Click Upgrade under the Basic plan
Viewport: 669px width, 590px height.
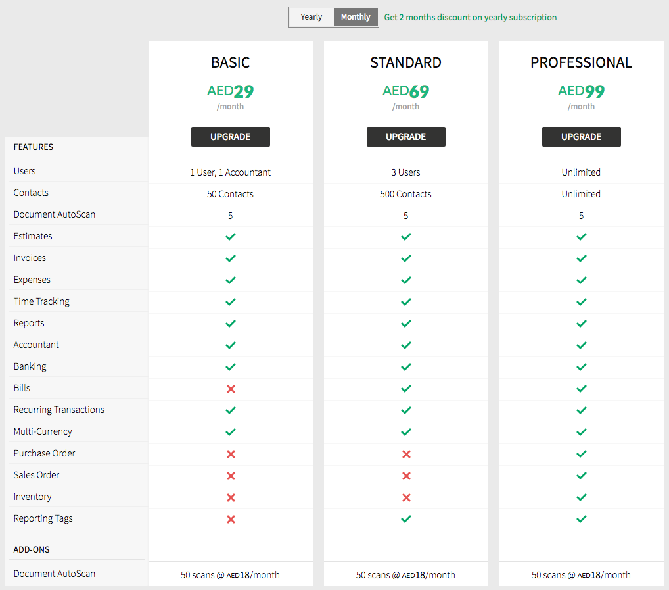point(230,137)
